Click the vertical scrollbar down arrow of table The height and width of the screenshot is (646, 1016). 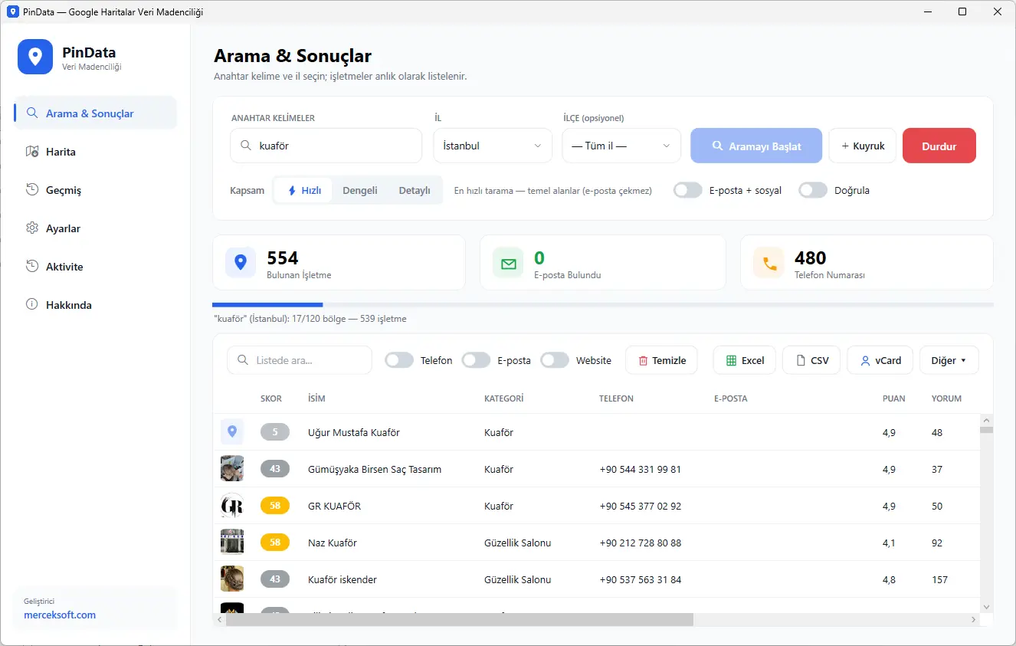click(x=987, y=605)
